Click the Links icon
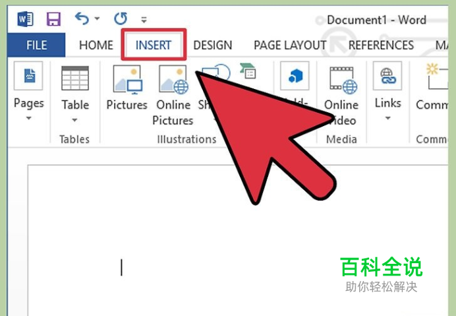 387,76
